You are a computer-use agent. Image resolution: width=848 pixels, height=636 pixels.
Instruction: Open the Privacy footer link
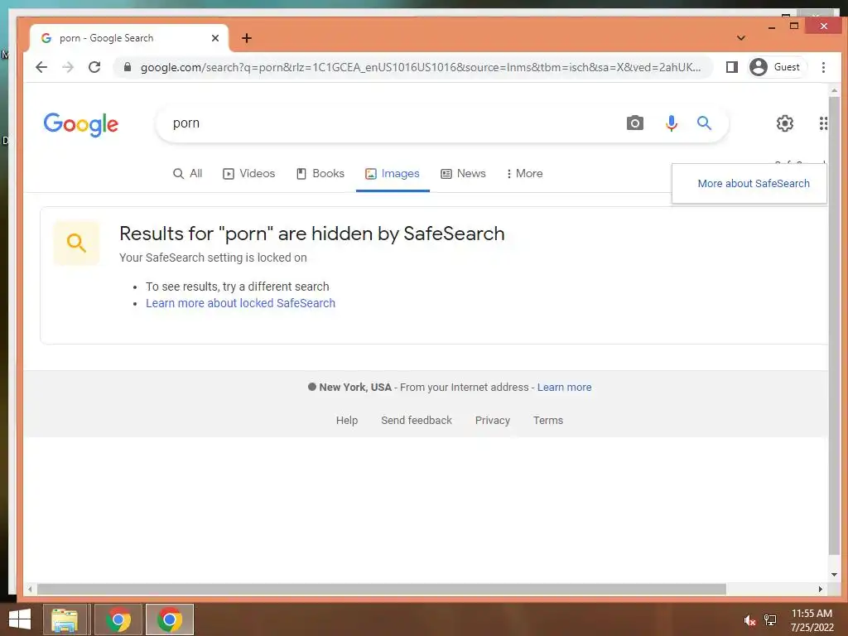pyautogui.click(x=492, y=420)
